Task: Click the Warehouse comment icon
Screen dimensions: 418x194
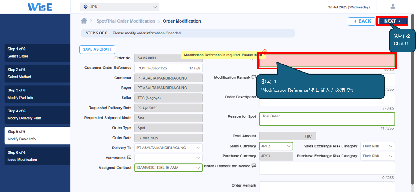Action: tap(129, 158)
